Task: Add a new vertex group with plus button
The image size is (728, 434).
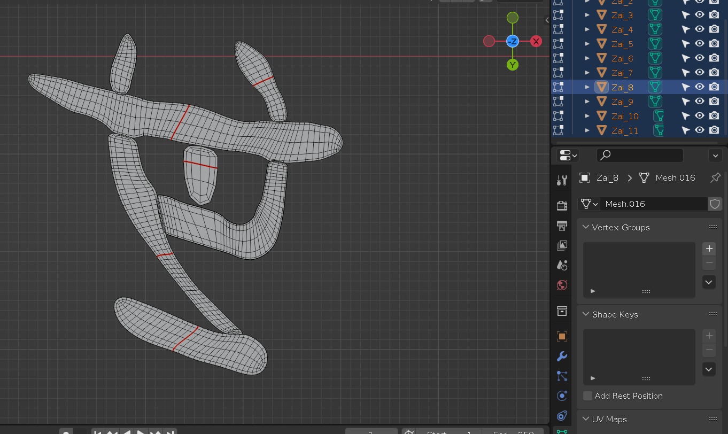Action: [709, 249]
